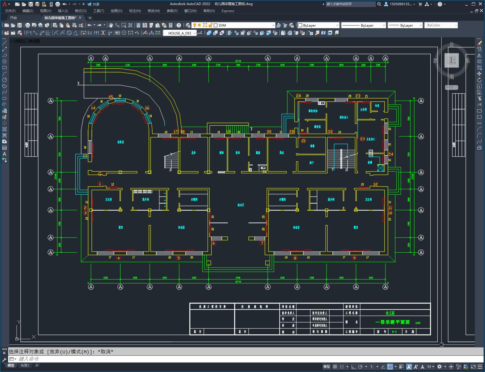Select the Aligned dimension tool
The height and width of the screenshot is (372, 485).
tap(35, 33)
